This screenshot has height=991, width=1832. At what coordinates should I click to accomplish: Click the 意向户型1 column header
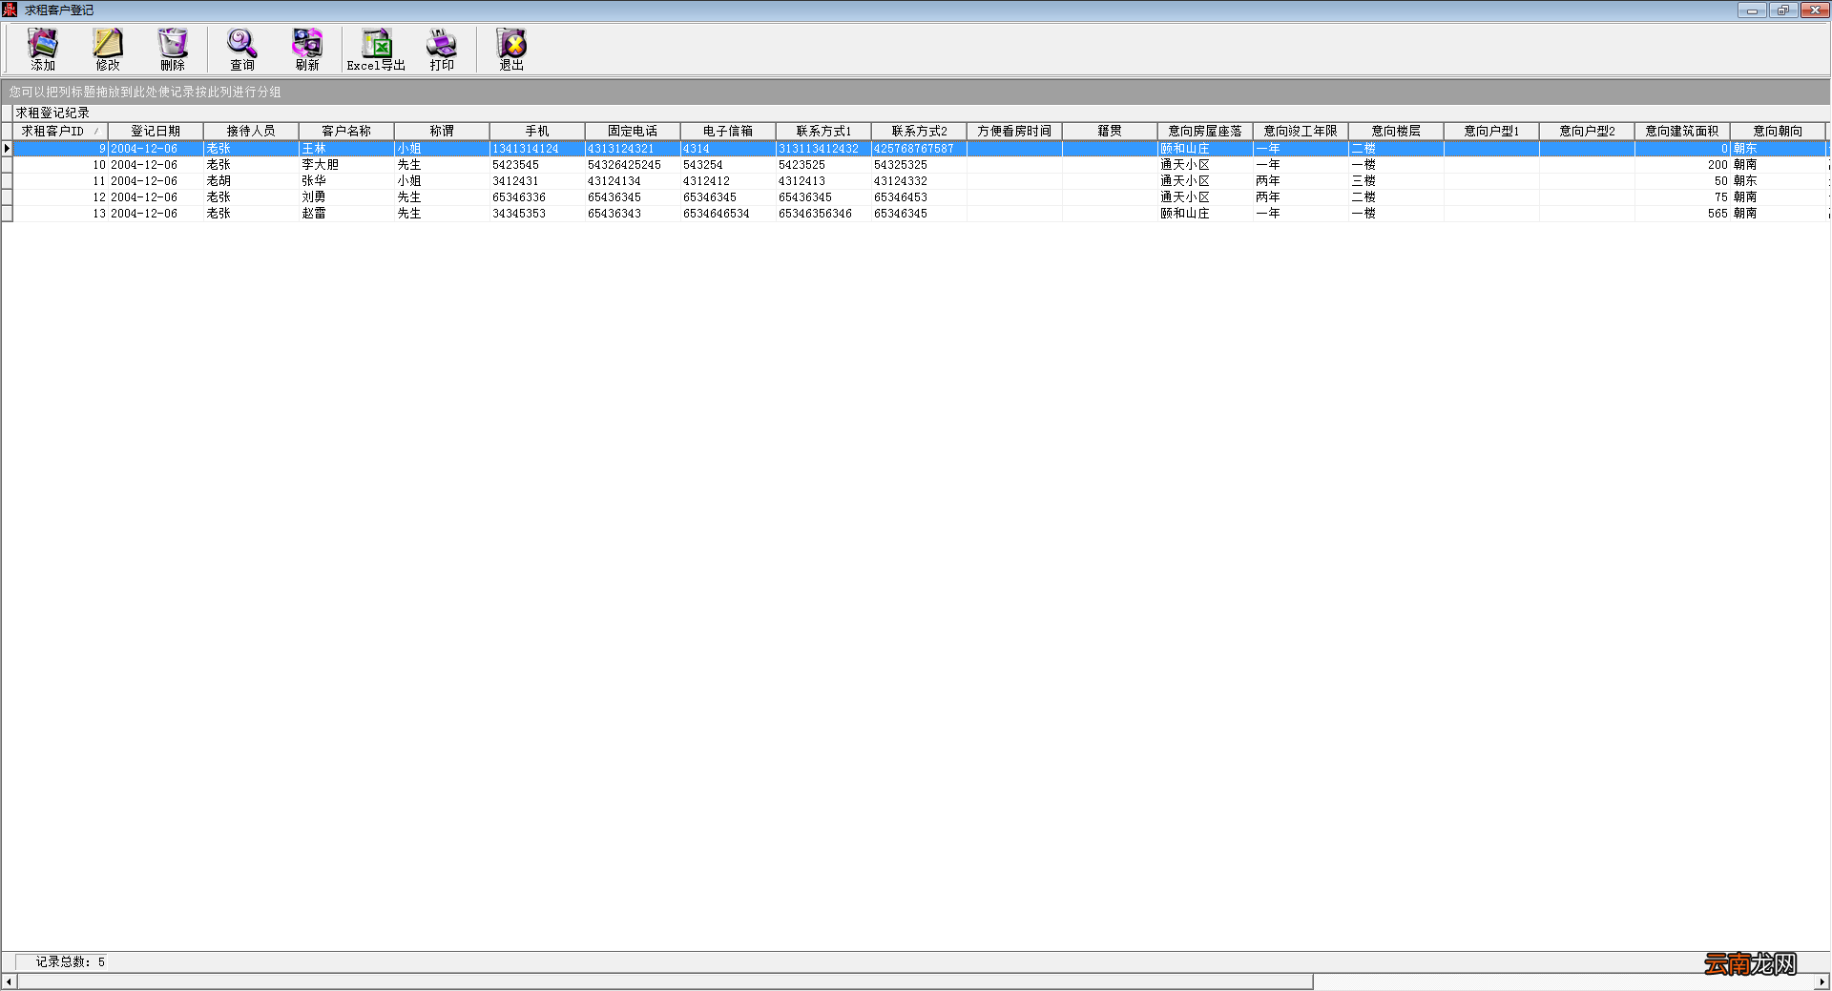(x=1491, y=131)
